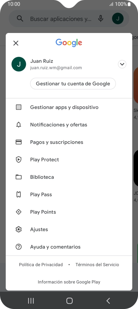Tap the Biblioteca folder icon
The width and height of the screenshot is (138, 309).
(19, 177)
